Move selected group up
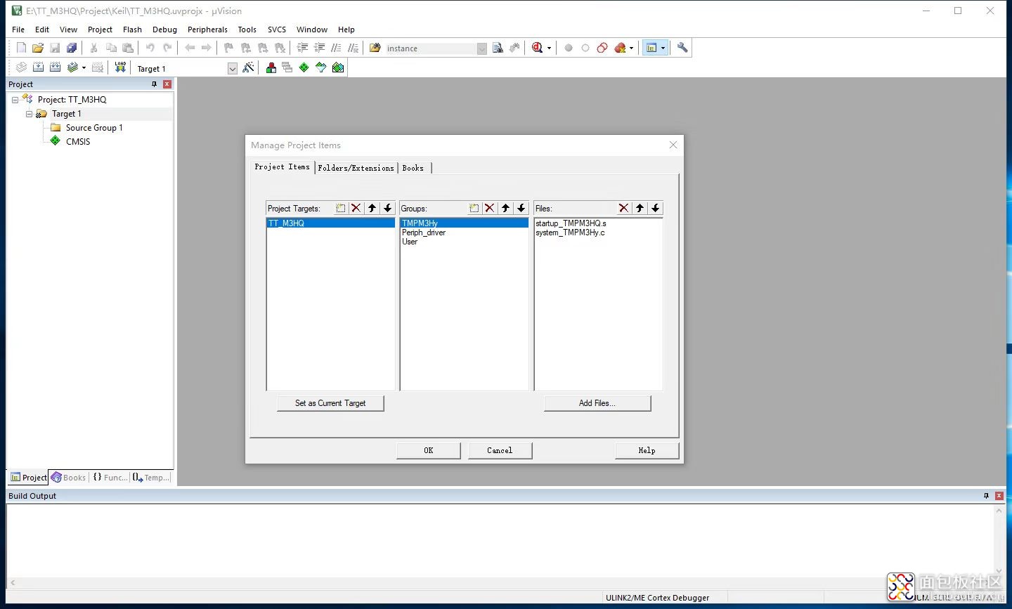The image size is (1012, 609). click(x=506, y=208)
